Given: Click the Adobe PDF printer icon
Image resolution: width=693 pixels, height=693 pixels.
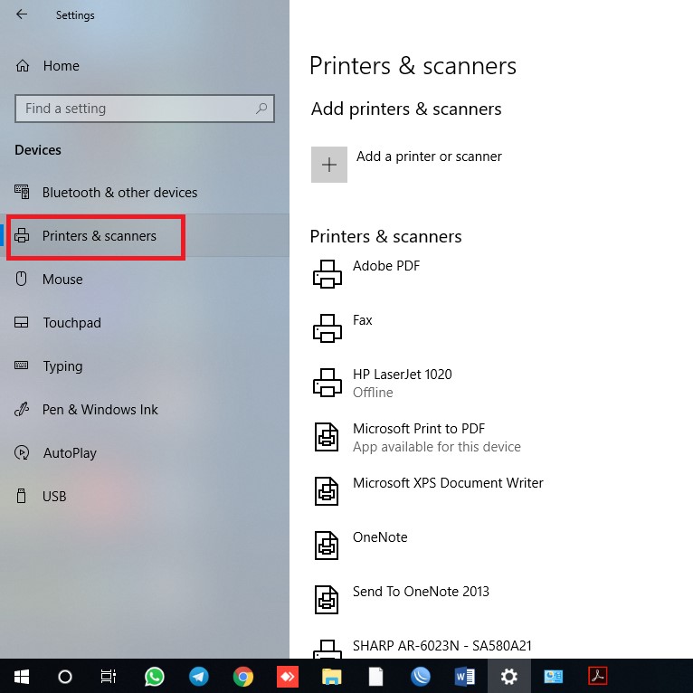Looking at the screenshot, I should coord(328,274).
